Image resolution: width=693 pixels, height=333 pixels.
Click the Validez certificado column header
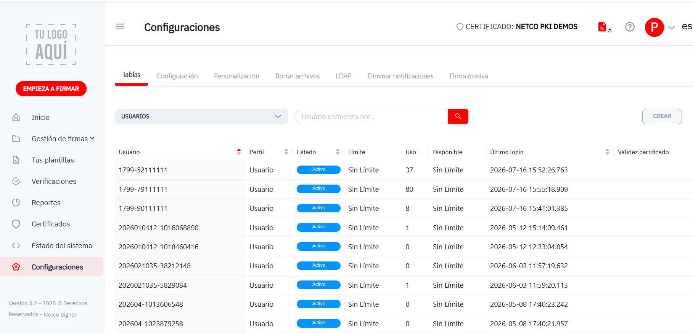point(643,152)
